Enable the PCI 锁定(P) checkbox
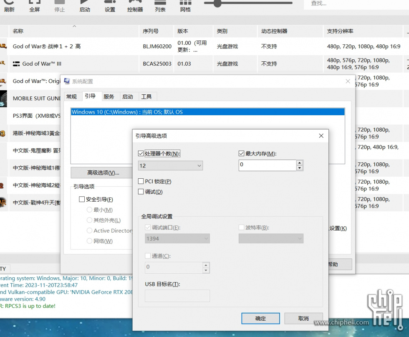 coord(141,181)
